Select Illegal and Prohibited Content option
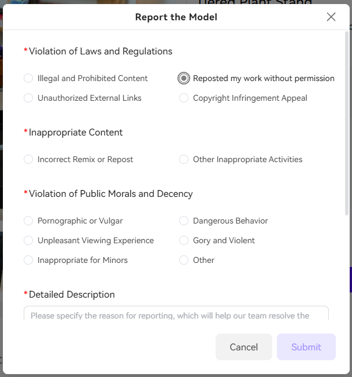352x377 pixels. 28,78
